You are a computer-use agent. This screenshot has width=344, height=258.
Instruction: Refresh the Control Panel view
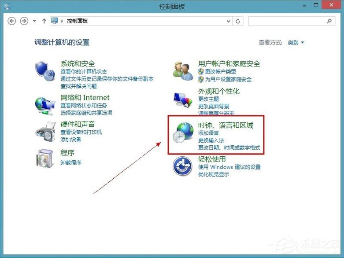238,21
